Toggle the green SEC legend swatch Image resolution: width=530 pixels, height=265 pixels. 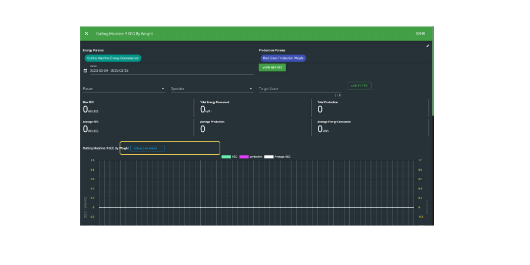226,157
